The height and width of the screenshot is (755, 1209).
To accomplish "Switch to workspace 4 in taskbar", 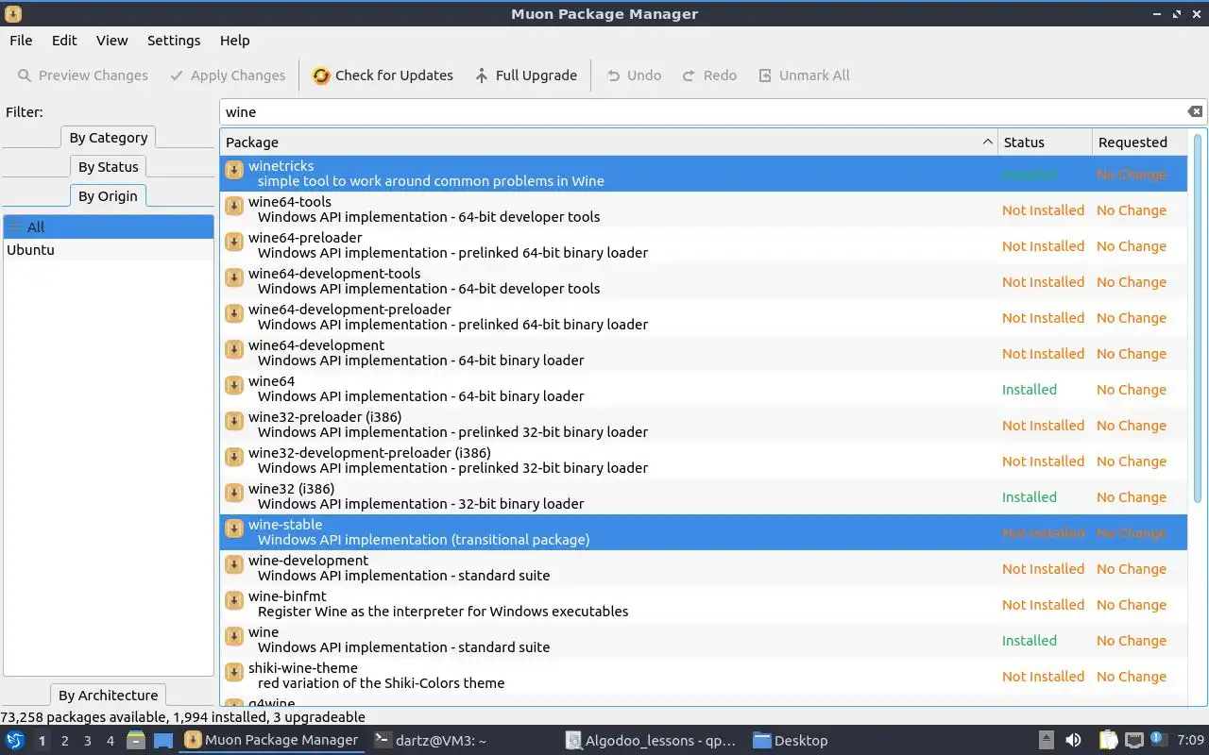I will coord(110,741).
